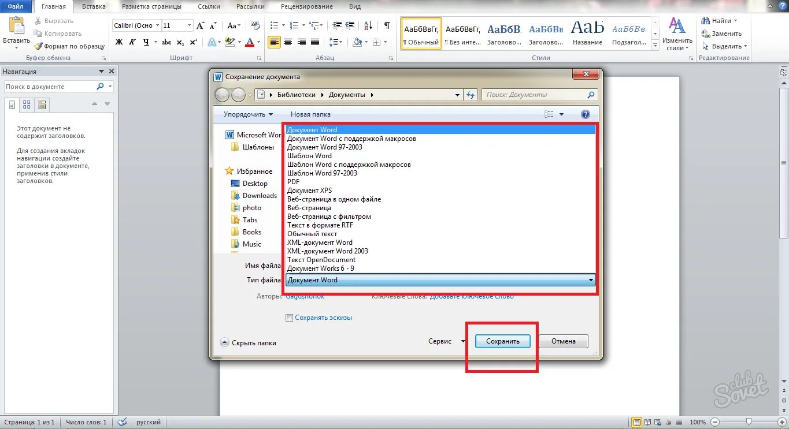Viewport: 789px width, 429px height.
Task: Apply superscript x² formatting
Action: pyautogui.click(x=193, y=42)
